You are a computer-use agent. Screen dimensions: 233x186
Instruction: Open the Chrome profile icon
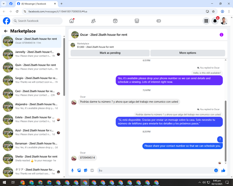(x=222, y=12)
